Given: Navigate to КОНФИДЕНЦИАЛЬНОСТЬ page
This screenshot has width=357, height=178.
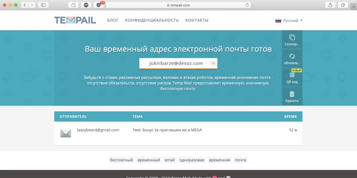Looking at the screenshot, I should [x=152, y=20].
